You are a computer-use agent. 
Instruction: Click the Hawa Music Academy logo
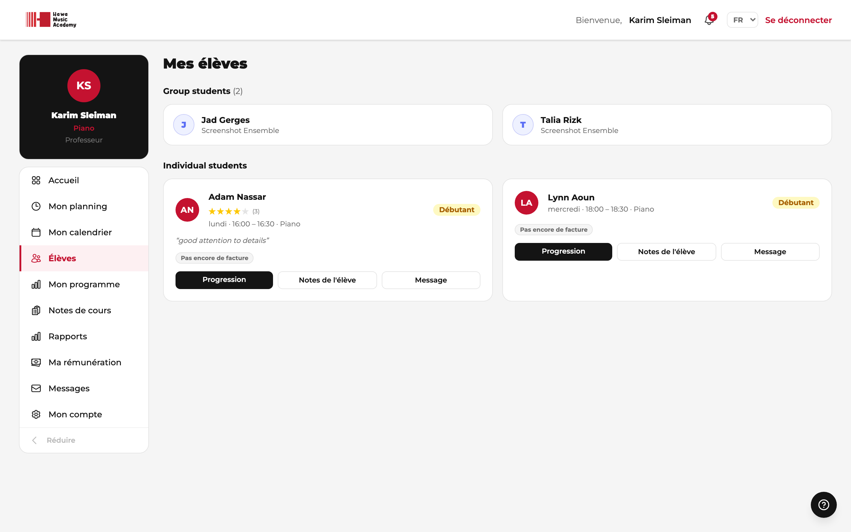click(51, 19)
